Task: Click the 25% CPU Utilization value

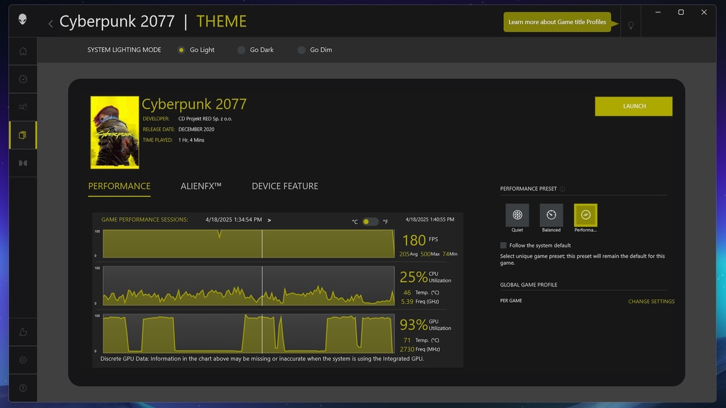Action: [413, 277]
